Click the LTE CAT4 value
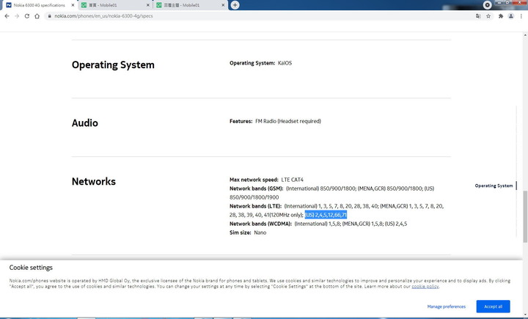This screenshot has height=319, width=528. pos(292,180)
